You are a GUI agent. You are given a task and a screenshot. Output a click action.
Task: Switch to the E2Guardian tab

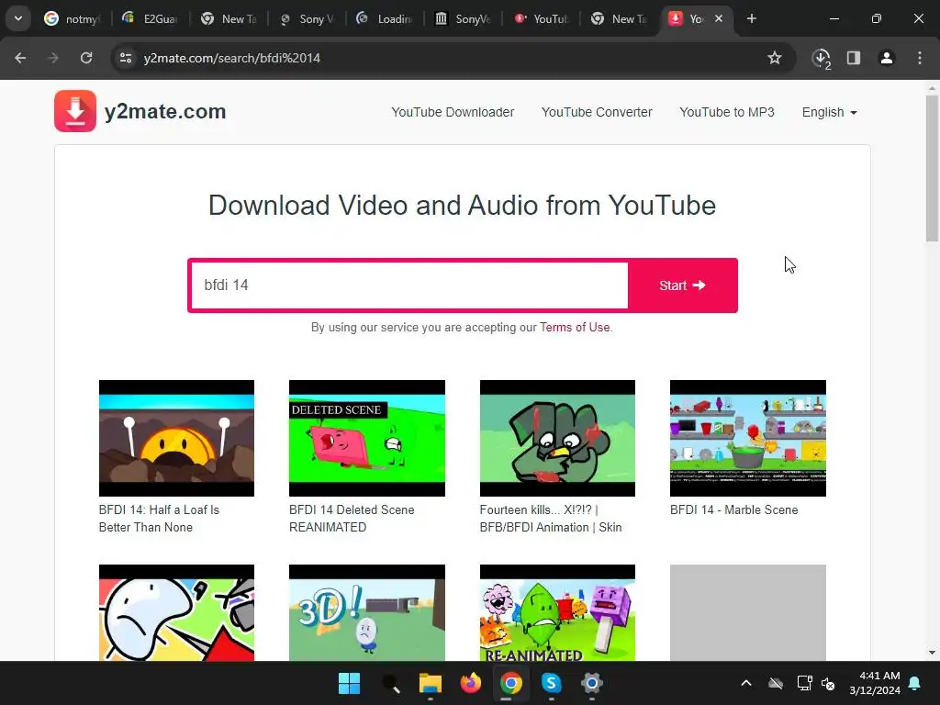150,18
